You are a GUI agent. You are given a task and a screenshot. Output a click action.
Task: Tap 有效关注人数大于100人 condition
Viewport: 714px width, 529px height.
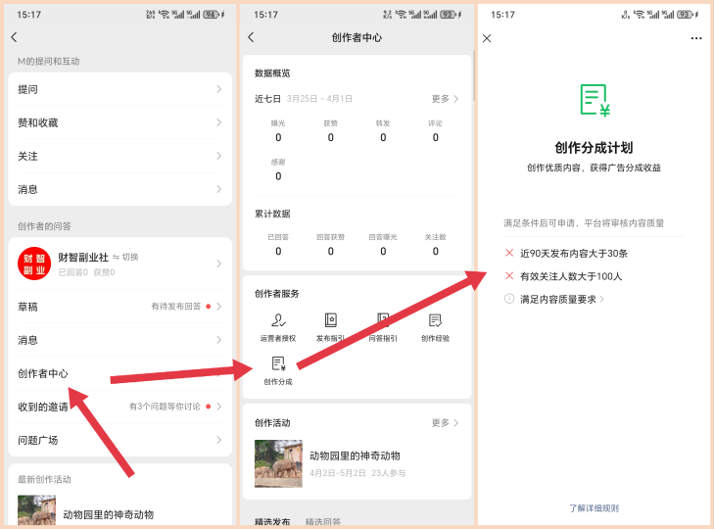point(571,276)
